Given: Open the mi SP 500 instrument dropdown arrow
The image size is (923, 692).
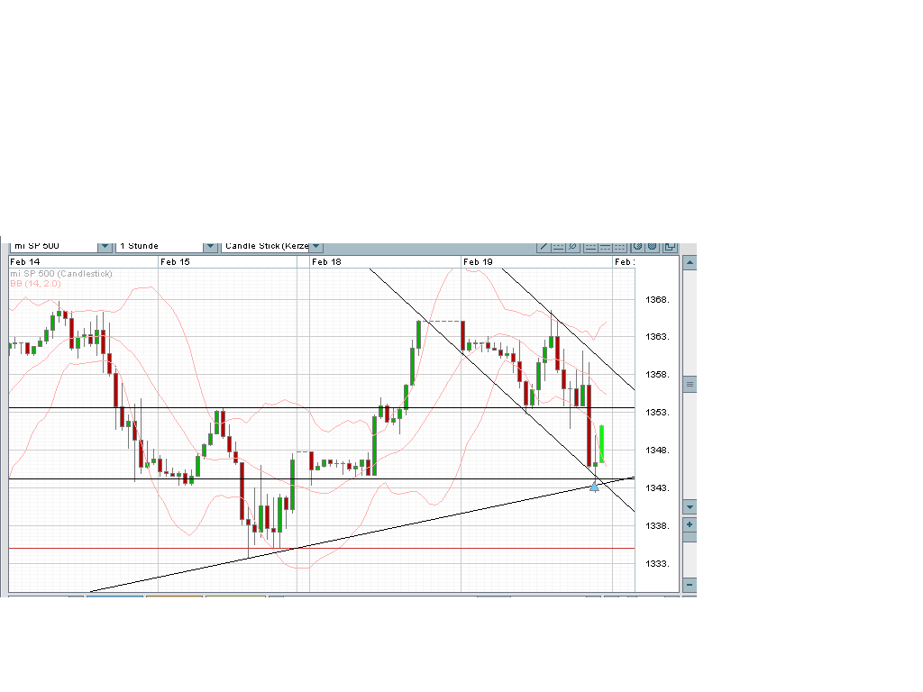Looking at the screenshot, I should (x=105, y=247).
